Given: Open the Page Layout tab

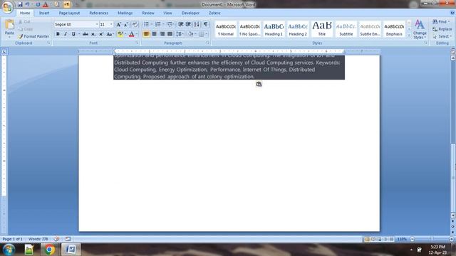Looking at the screenshot, I should [69, 13].
